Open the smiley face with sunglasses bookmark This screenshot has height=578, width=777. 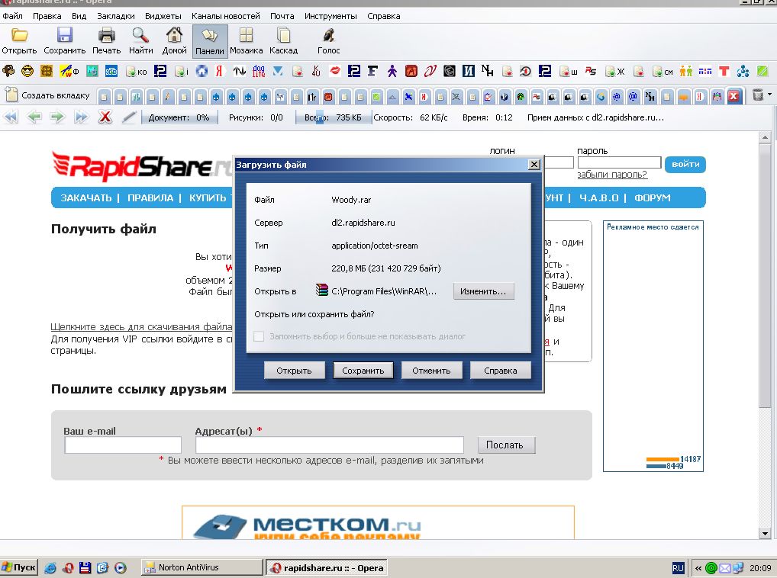[x=27, y=71]
